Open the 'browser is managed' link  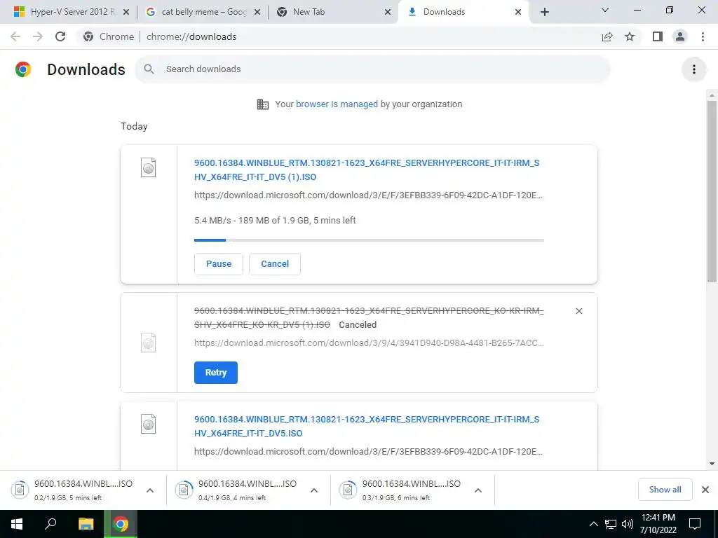[337, 104]
